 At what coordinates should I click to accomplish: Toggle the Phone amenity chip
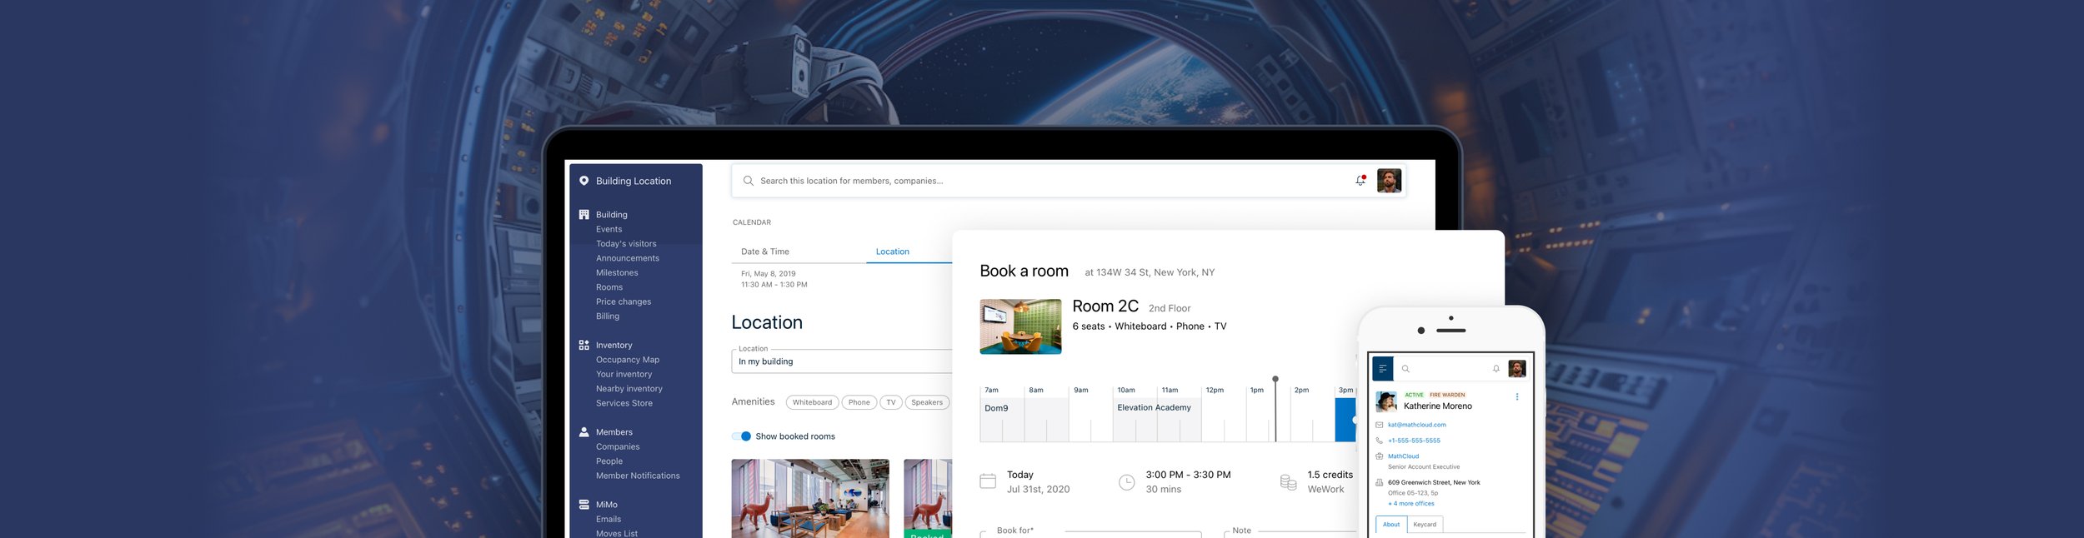pyautogui.click(x=859, y=402)
